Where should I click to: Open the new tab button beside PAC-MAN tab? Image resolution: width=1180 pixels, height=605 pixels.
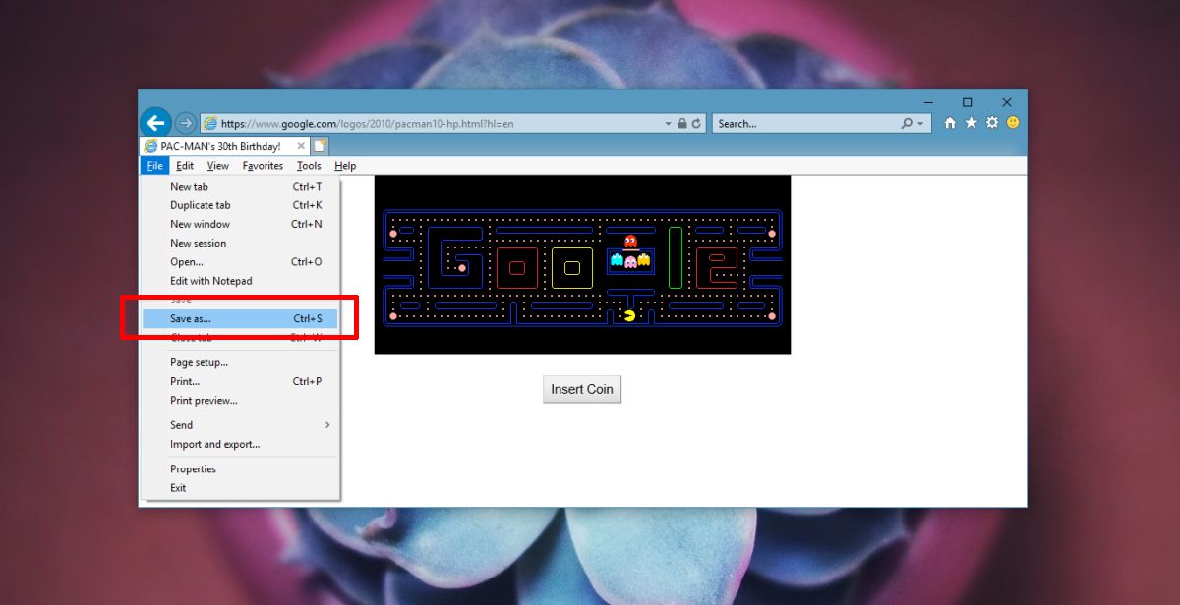coord(320,146)
